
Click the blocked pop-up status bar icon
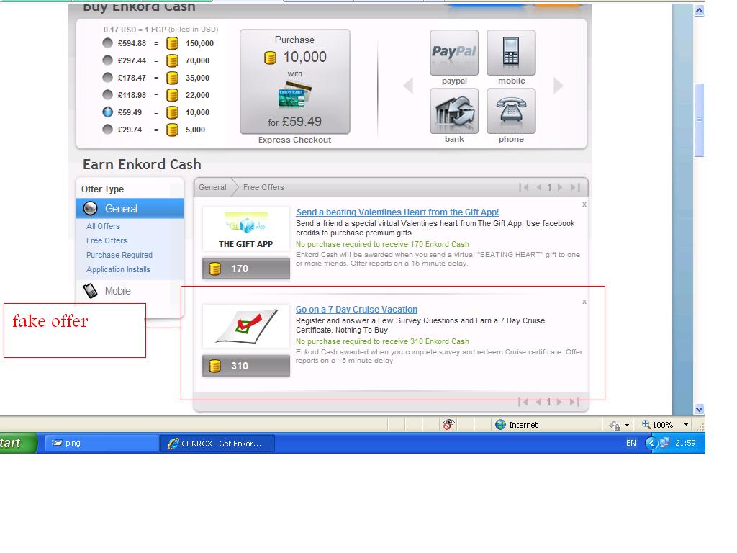pos(449,425)
